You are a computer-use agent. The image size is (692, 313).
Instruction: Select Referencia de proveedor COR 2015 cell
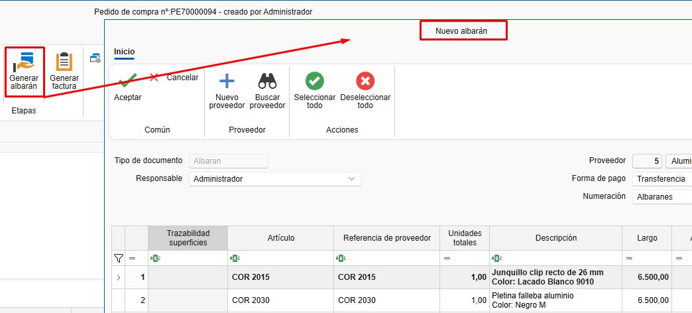[x=386, y=277]
